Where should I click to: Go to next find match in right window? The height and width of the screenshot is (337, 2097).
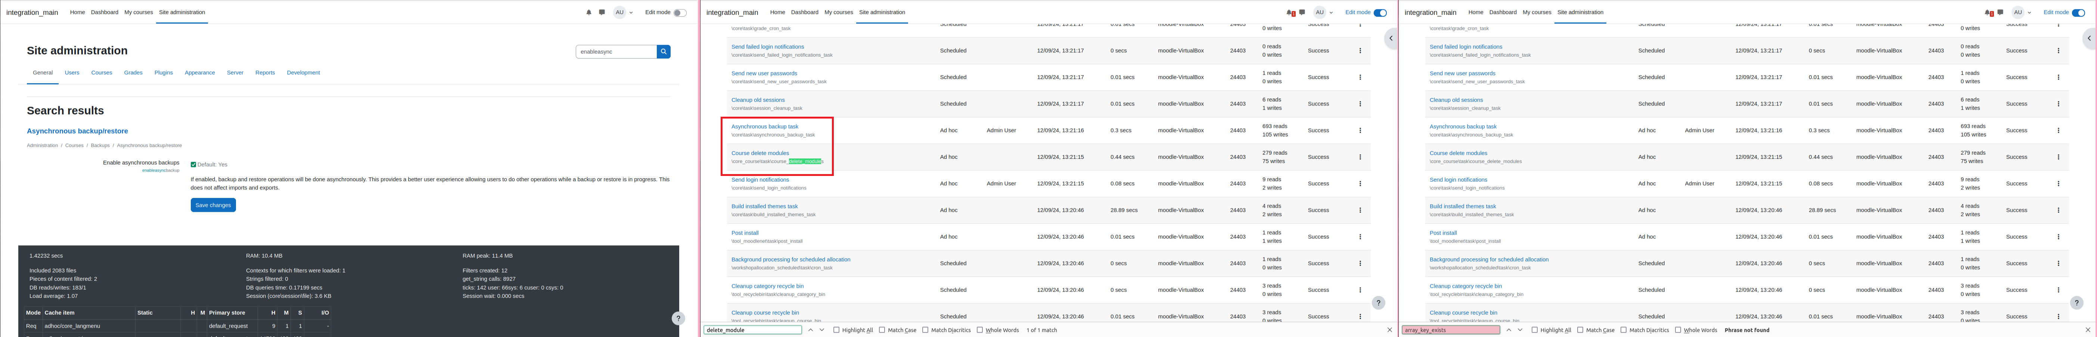coord(1520,330)
